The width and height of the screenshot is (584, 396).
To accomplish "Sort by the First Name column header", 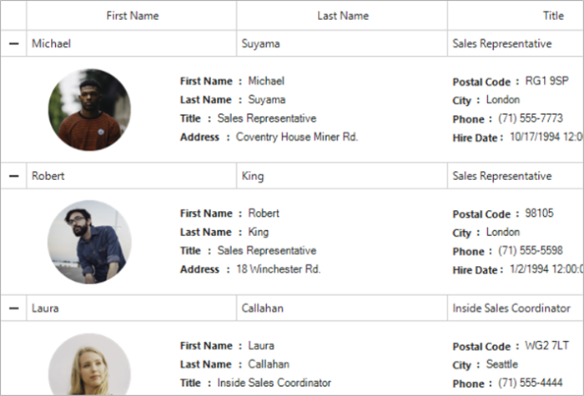I will (132, 16).
